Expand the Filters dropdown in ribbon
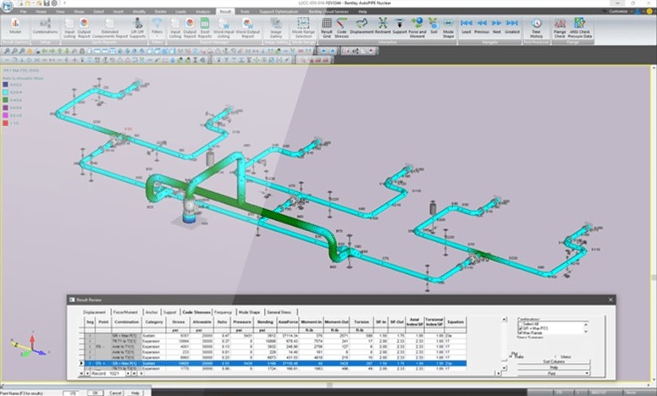The width and height of the screenshot is (657, 396). click(x=157, y=30)
